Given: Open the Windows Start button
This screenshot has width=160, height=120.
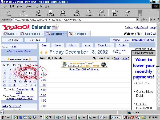Looking at the screenshot, I should pyautogui.click(x=6, y=117).
